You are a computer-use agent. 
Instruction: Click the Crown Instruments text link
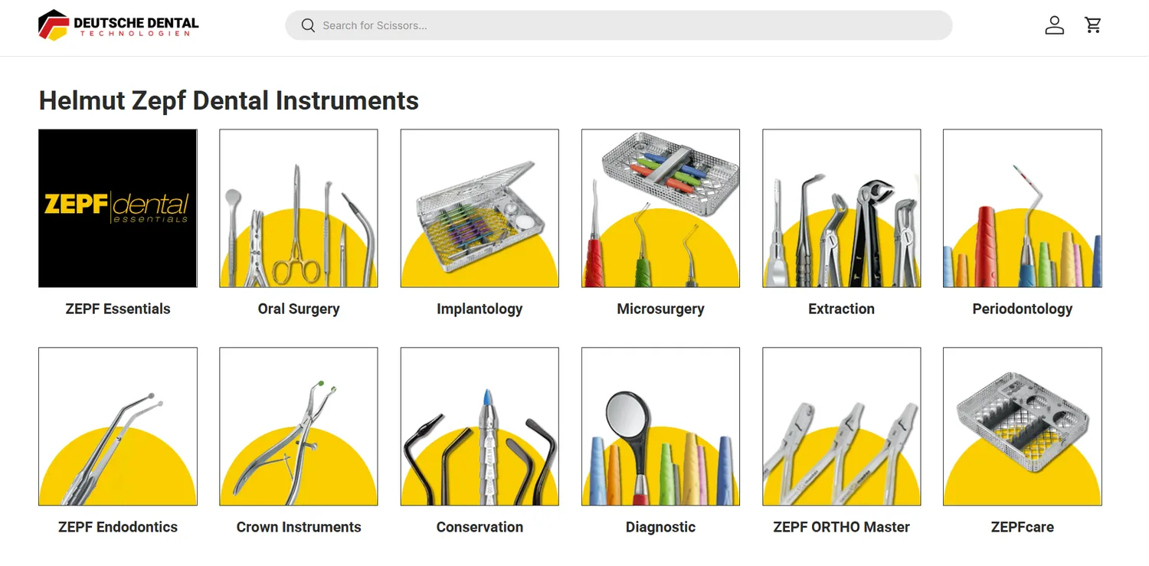(299, 527)
